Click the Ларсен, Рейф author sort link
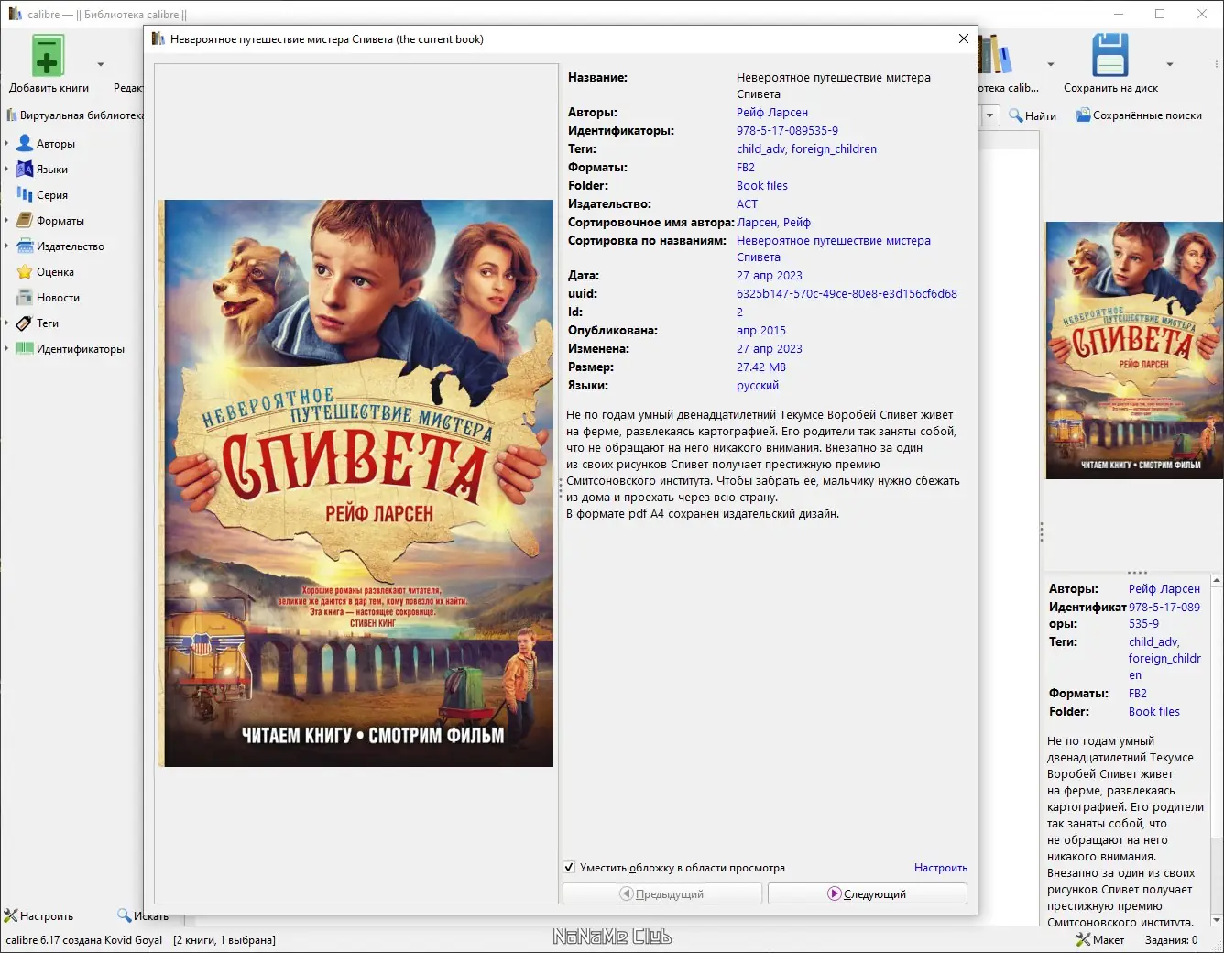The height and width of the screenshot is (953, 1224). click(773, 222)
